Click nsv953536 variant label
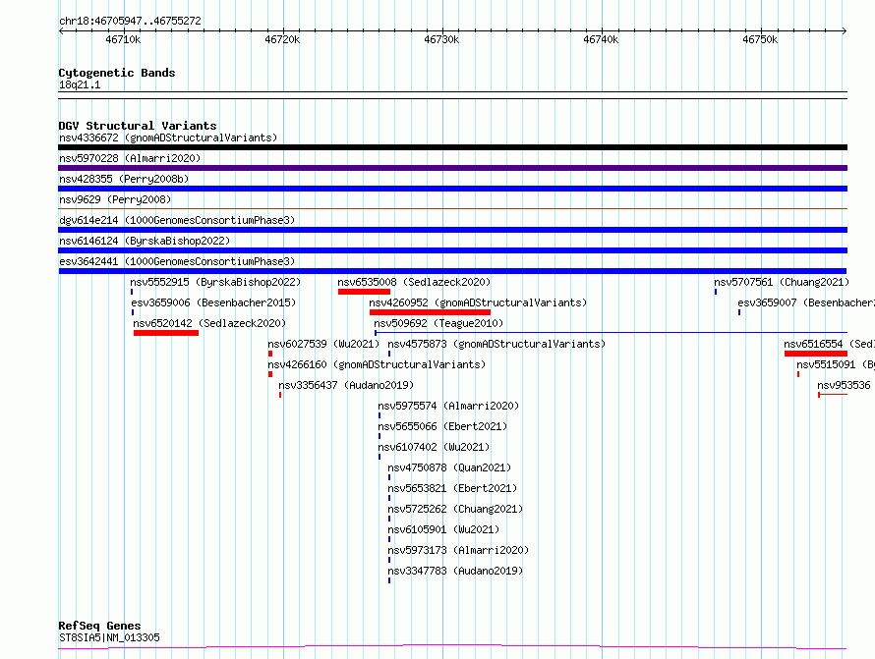This screenshot has width=875, height=659. (x=844, y=385)
